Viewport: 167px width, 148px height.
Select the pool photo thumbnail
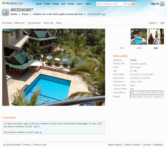tap(139, 37)
